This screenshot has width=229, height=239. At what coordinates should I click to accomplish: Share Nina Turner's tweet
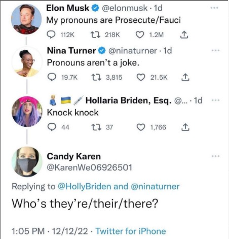tap(185, 78)
